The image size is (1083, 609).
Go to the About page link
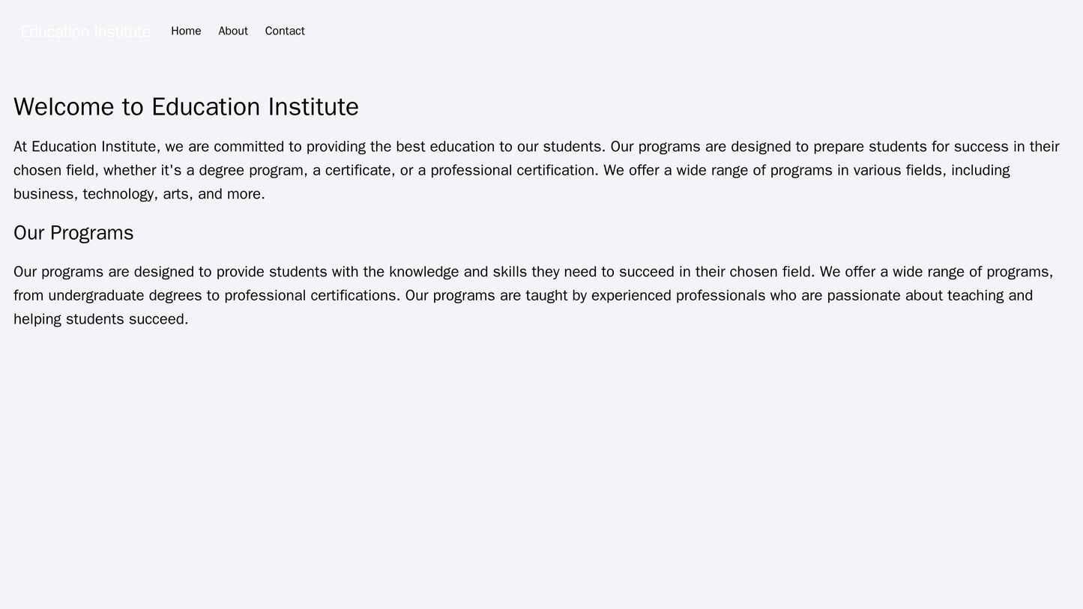click(x=233, y=31)
